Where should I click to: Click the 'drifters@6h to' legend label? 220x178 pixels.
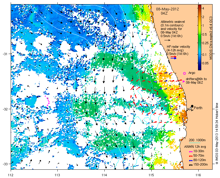tap(196, 79)
